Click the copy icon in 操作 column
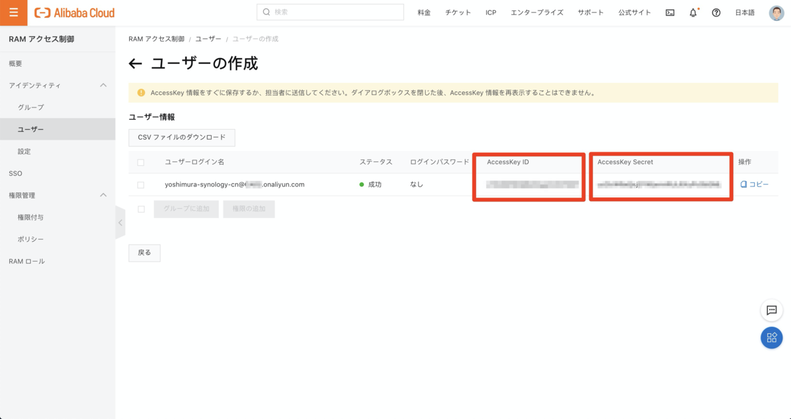791x419 pixels. click(x=744, y=184)
